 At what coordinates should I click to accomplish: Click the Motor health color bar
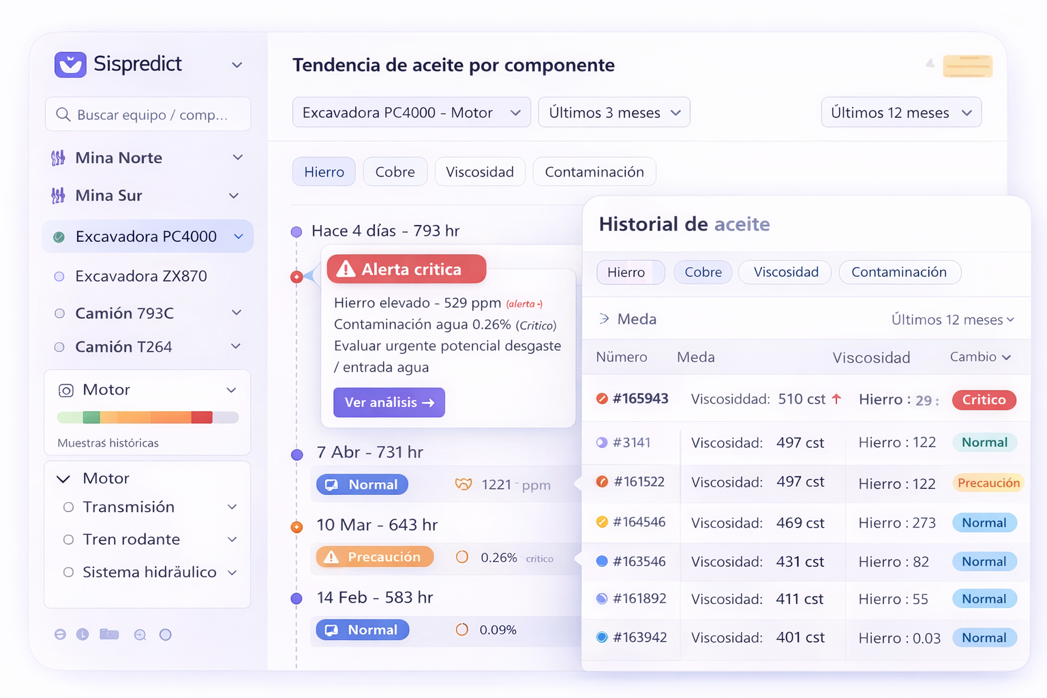coord(148,417)
